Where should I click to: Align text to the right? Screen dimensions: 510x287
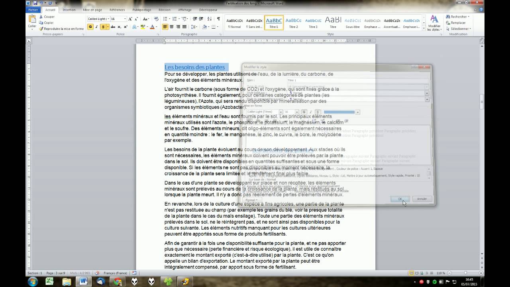click(x=178, y=27)
